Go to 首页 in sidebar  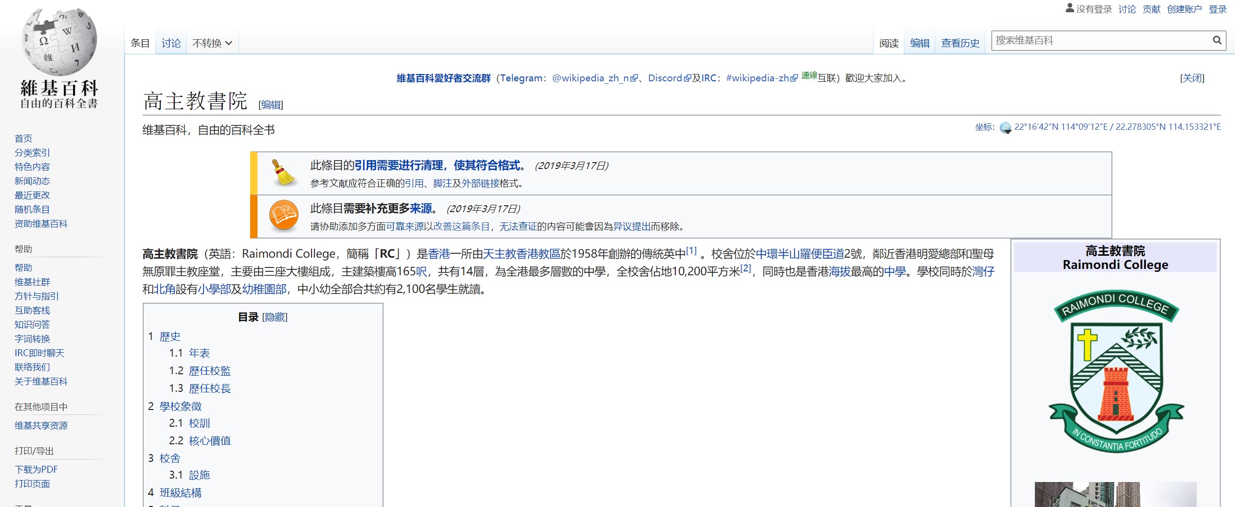point(24,139)
